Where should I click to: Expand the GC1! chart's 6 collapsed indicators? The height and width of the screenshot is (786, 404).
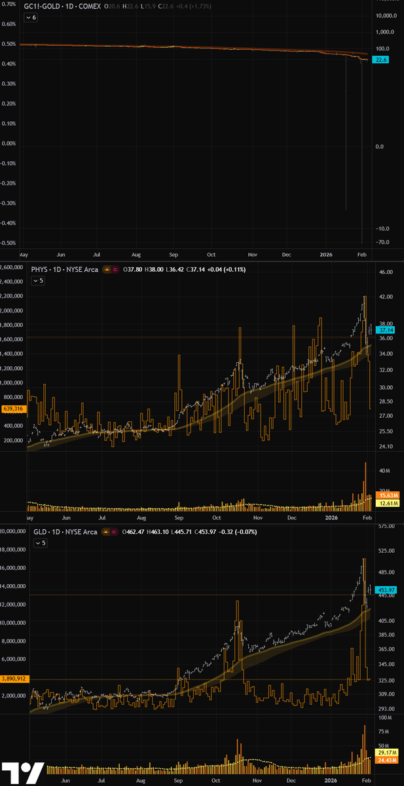[x=30, y=18]
